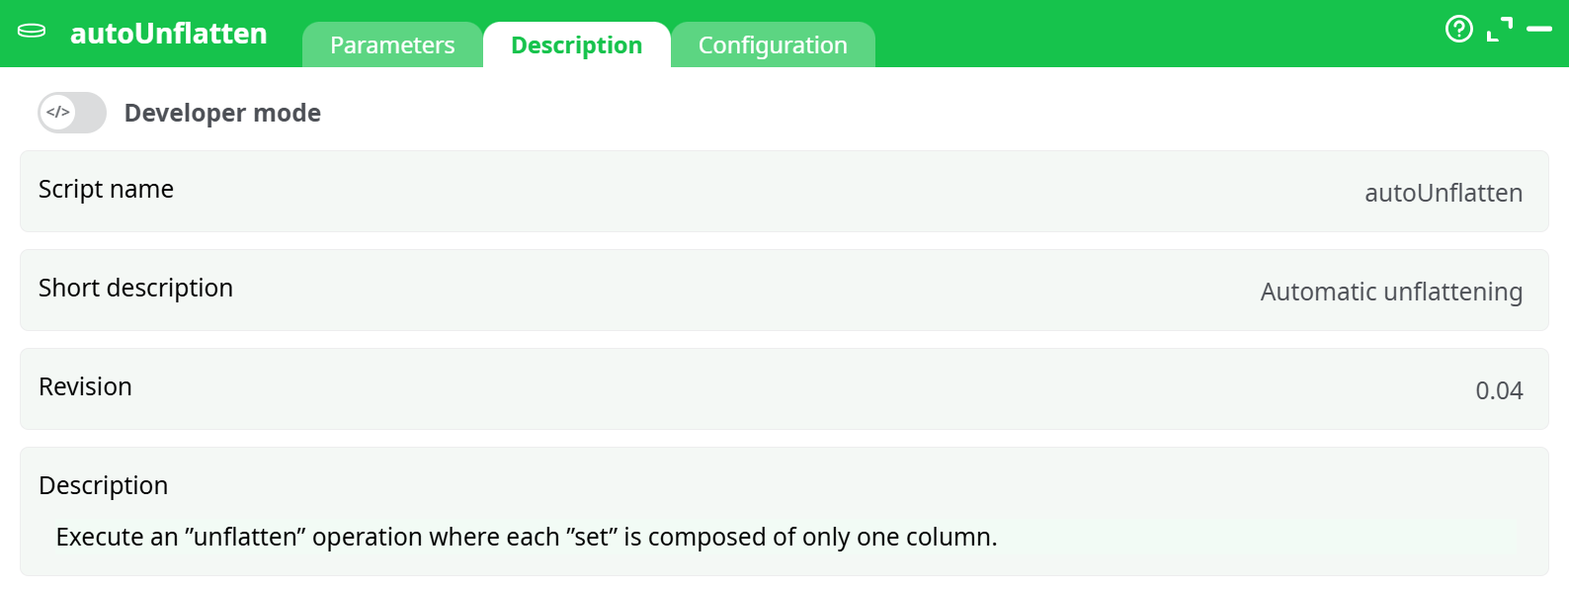Viewport: 1569px width, 591px height.
Task: Switch to the Parameters tab
Action: click(392, 44)
